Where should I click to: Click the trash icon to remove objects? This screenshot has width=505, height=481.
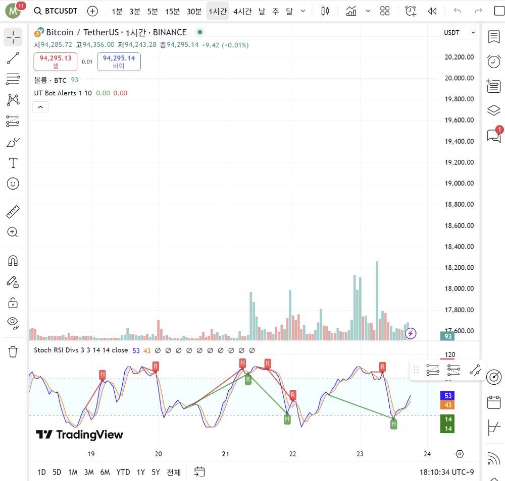[x=13, y=351]
